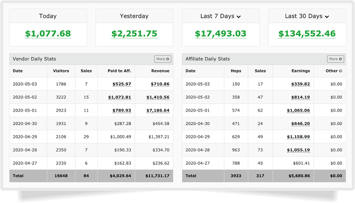Image resolution: width=355 pixels, height=203 pixels.
Task: Click the help icon next to Other
Action: tap(341, 71)
